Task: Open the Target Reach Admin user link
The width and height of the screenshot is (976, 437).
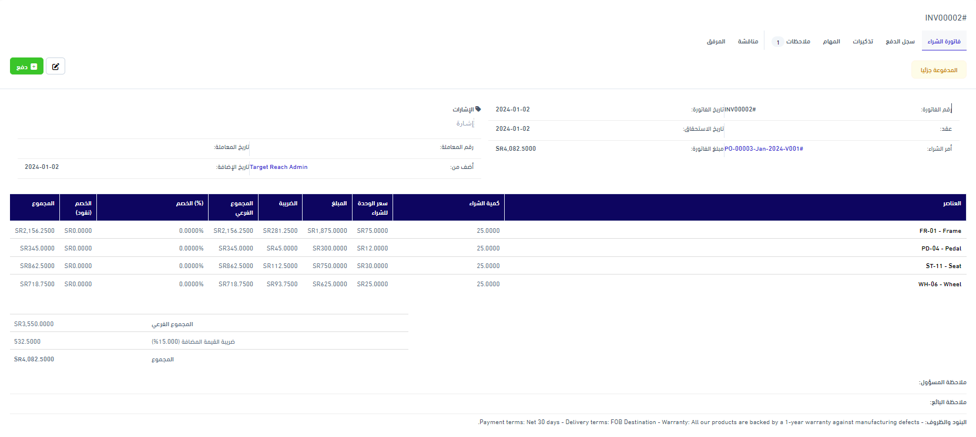Action: click(x=279, y=167)
